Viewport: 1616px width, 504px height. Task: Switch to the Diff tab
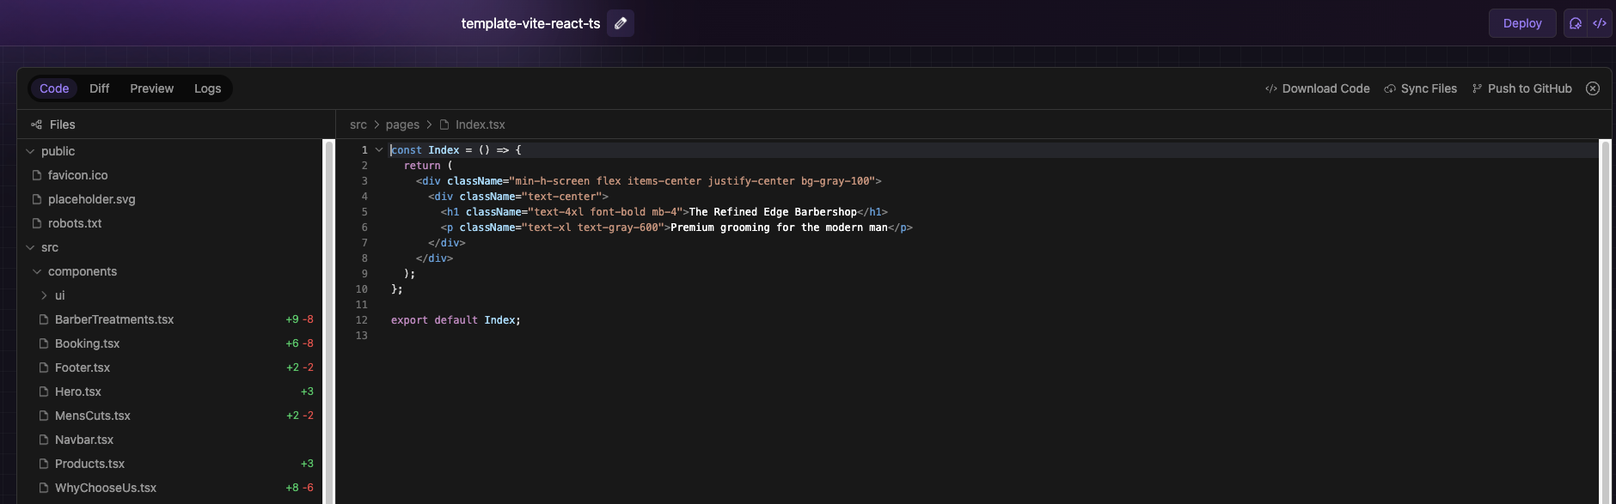100,88
